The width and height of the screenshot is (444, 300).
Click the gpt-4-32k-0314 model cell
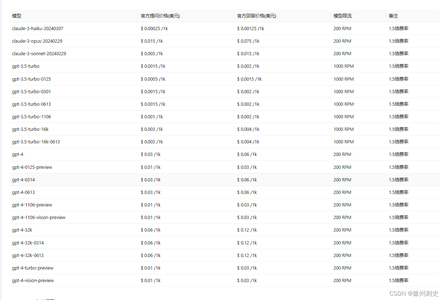(x=28, y=243)
